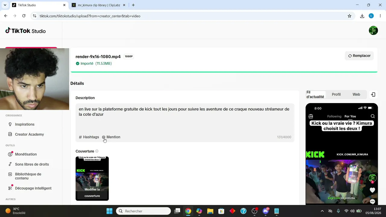Click the Windows Start button
The image size is (386, 217).
(109, 211)
